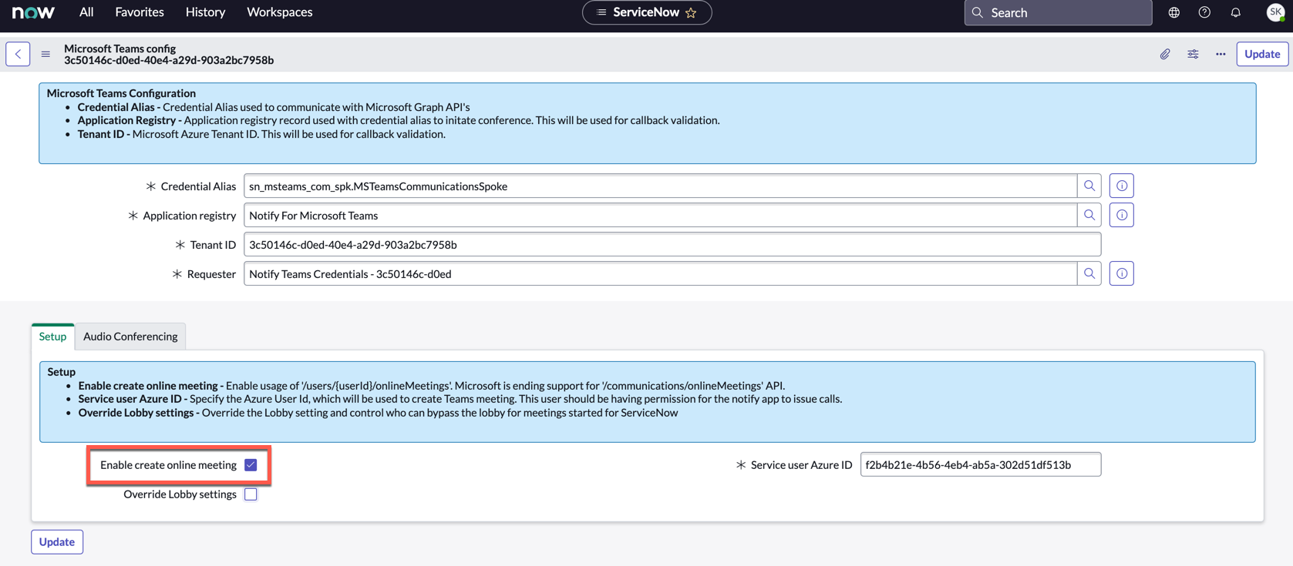Screen dimensions: 1293x566
Task: Open the notifications bell icon
Action: coord(1235,12)
